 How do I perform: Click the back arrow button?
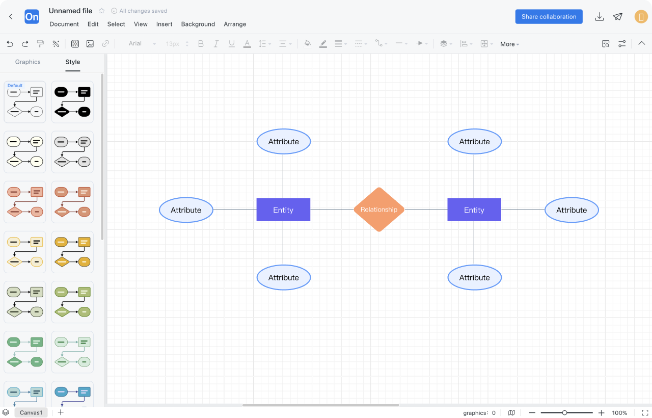point(11,17)
